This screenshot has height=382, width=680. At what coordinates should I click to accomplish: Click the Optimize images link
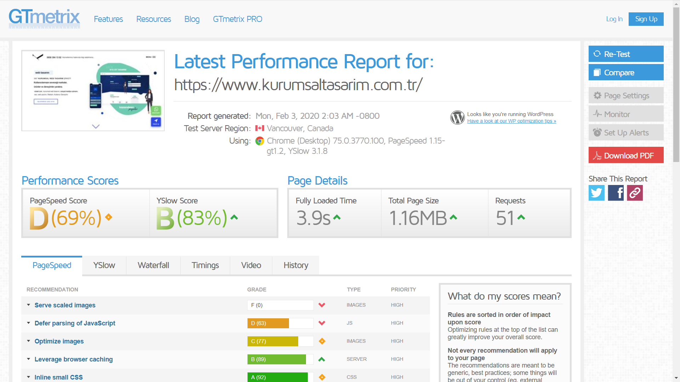point(59,341)
